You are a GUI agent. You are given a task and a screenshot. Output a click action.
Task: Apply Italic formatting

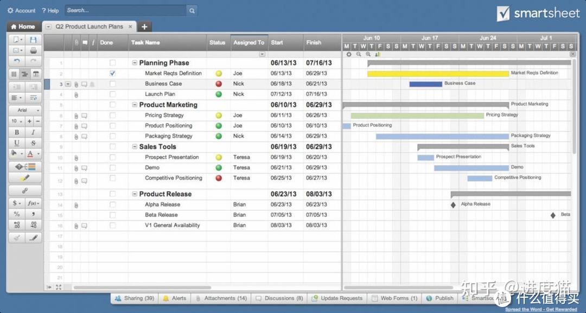(33, 132)
